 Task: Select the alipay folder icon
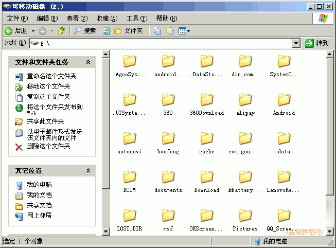pyautogui.click(x=245, y=100)
